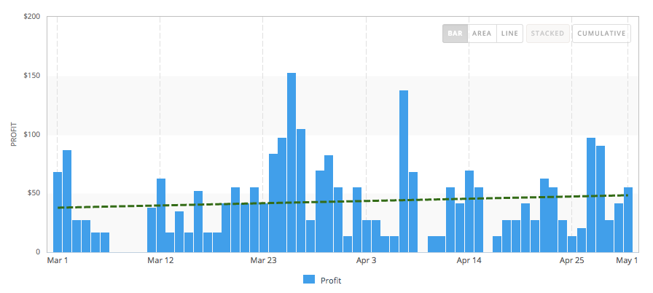Switch chart to Bar view
This screenshot has width=653, height=293.
tap(455, 34)
